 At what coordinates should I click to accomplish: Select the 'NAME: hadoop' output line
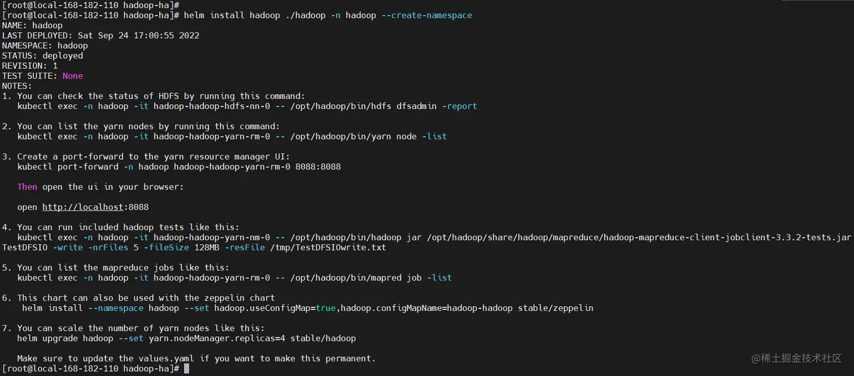click(32, 25)
